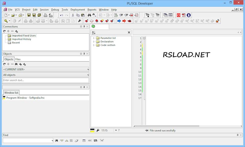This screenshot has height=147, width=245.
Task: Switch to the Files tab
Action: tap(18, 59)
